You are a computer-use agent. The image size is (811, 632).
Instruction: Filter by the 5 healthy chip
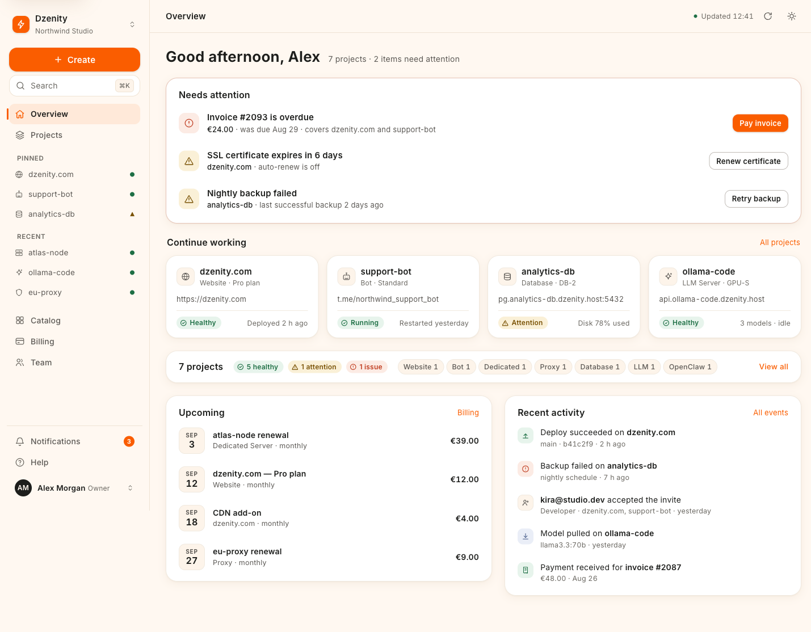pyautogui.click(x=258, y=367)
